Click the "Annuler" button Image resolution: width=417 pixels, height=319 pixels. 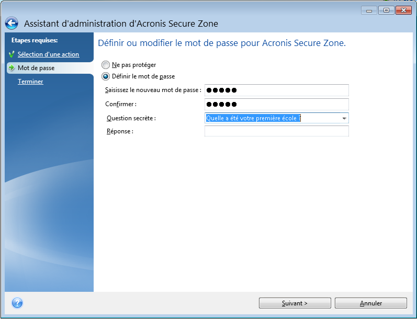coord(370,303)
